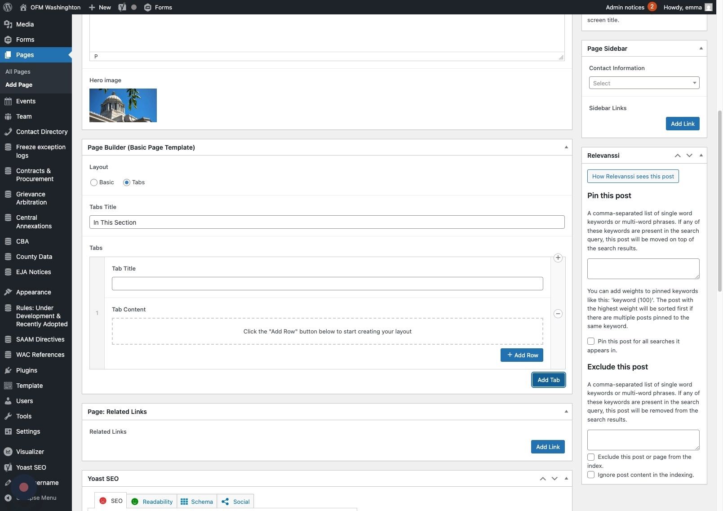Focus the Pin this post keywords textarea
Viewport: 723px width, 511px height.
[643, 269]
